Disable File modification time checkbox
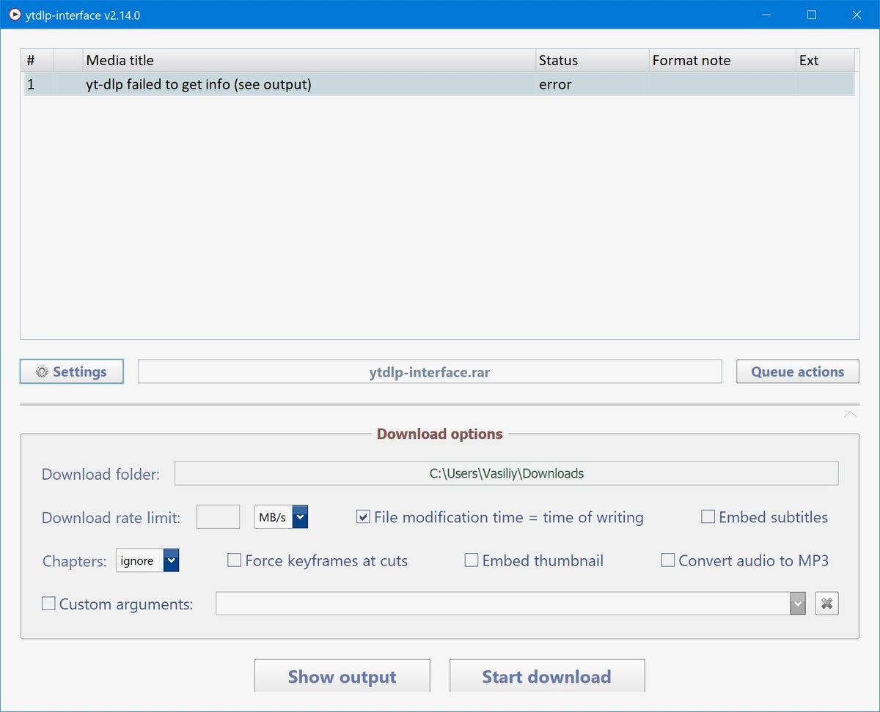This screenshot has width=880, height=712. coord(363,518)
